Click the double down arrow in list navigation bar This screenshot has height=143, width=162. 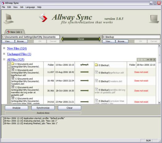coord(151,60)
